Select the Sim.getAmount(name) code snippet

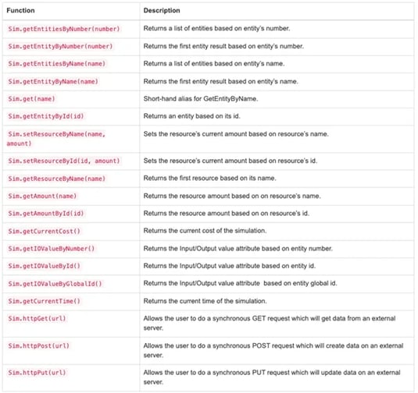(x=42, y=196)
